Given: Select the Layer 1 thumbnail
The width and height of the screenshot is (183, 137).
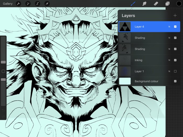Looking at the screenshot, I should tap(125, 71).
